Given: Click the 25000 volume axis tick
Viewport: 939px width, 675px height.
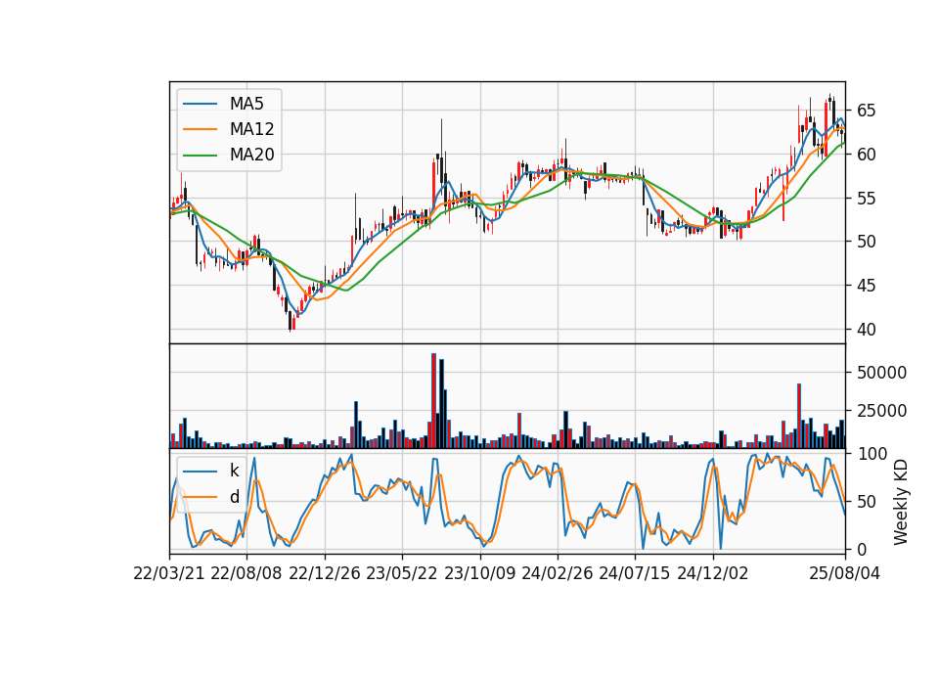Looking at the screenshot, I should pos(881,411).
